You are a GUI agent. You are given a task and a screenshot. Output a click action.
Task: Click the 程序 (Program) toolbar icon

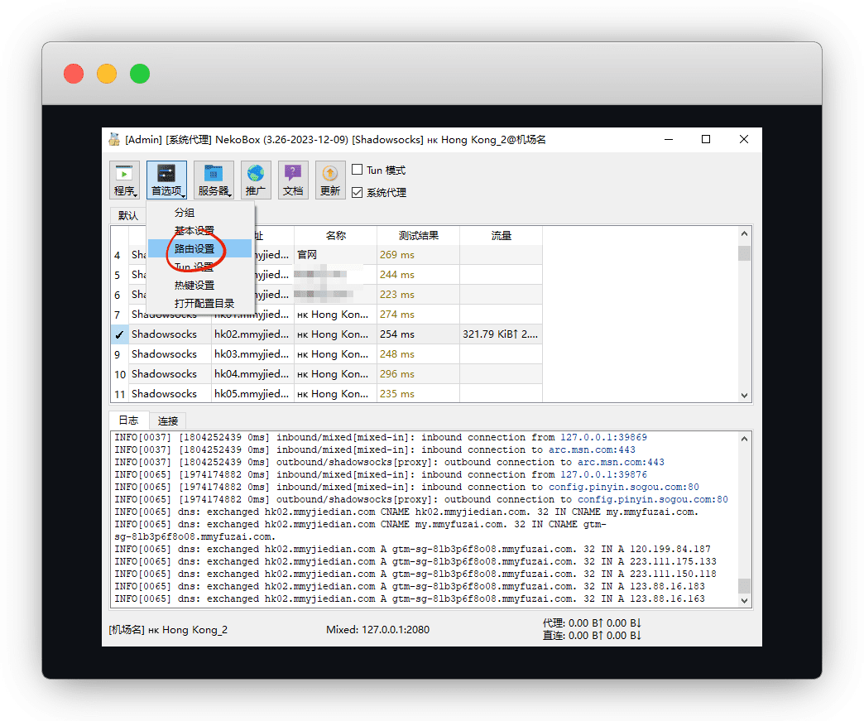(125, 174)
